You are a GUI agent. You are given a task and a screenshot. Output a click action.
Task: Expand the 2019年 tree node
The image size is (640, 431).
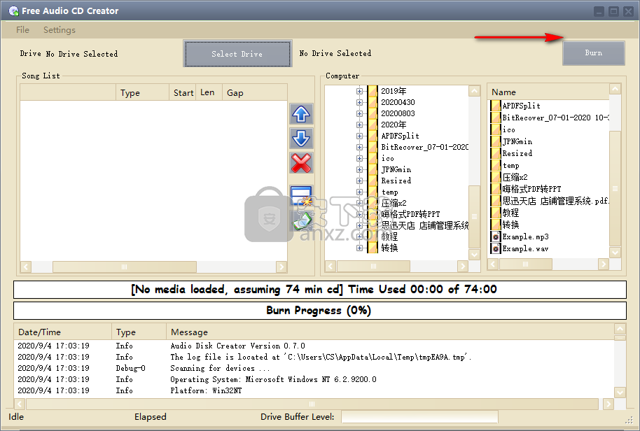359,91
